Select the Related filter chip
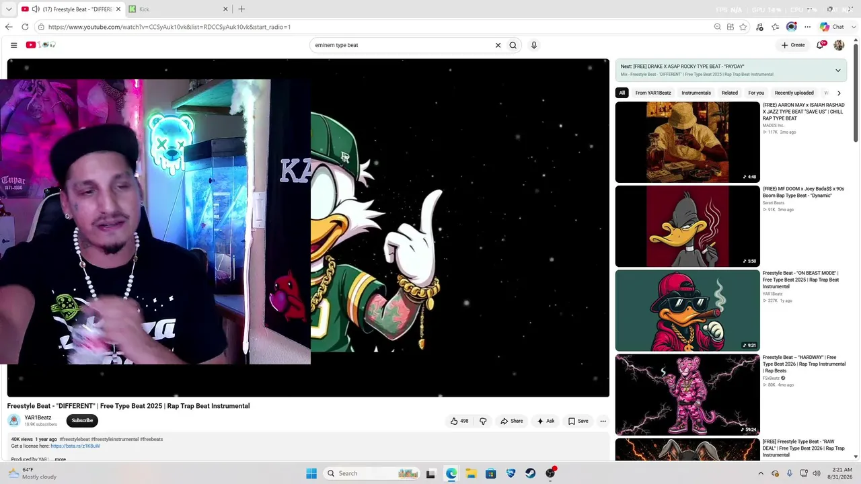861x484 pixels. 730,93
